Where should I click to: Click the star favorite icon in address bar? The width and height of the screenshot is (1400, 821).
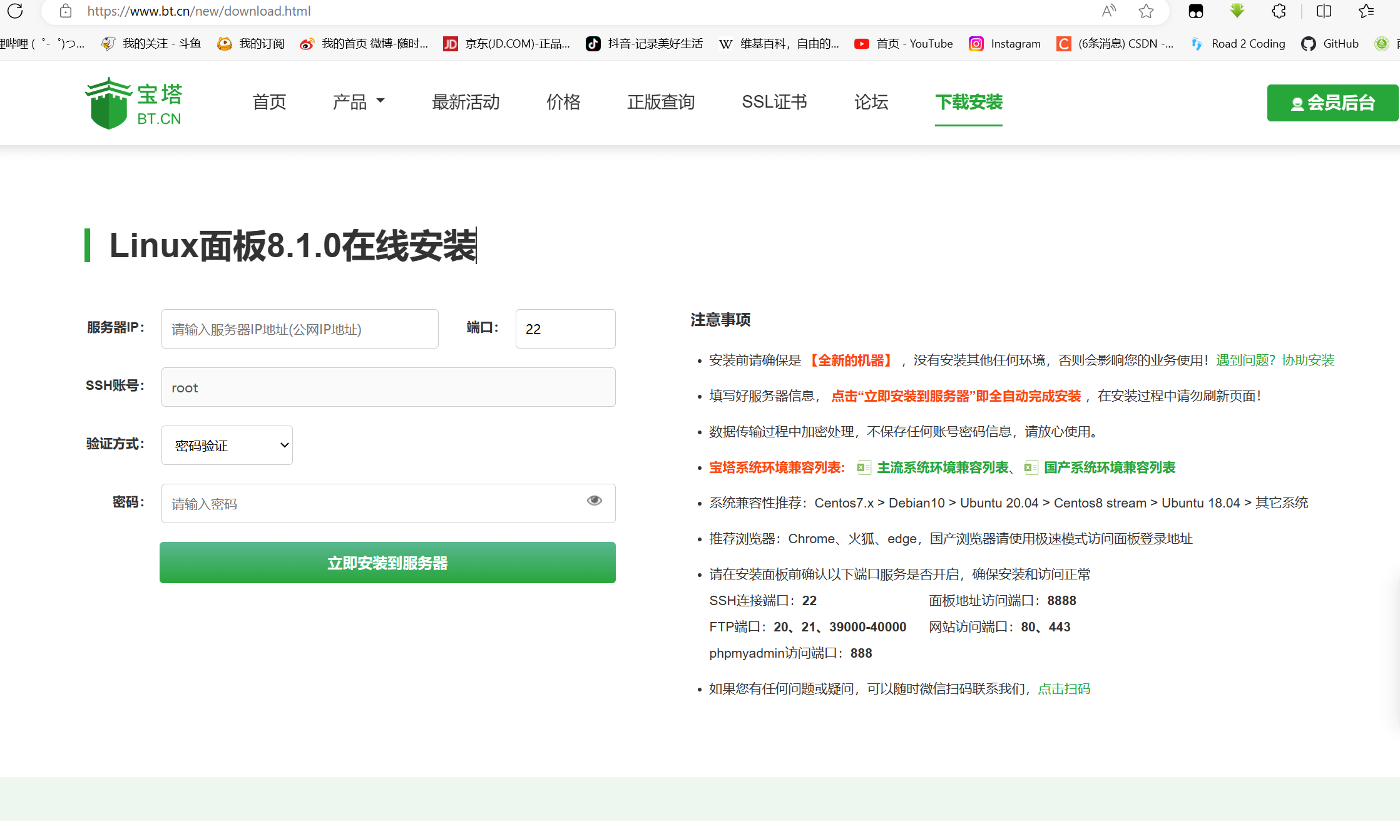[x=1146, y=11]
